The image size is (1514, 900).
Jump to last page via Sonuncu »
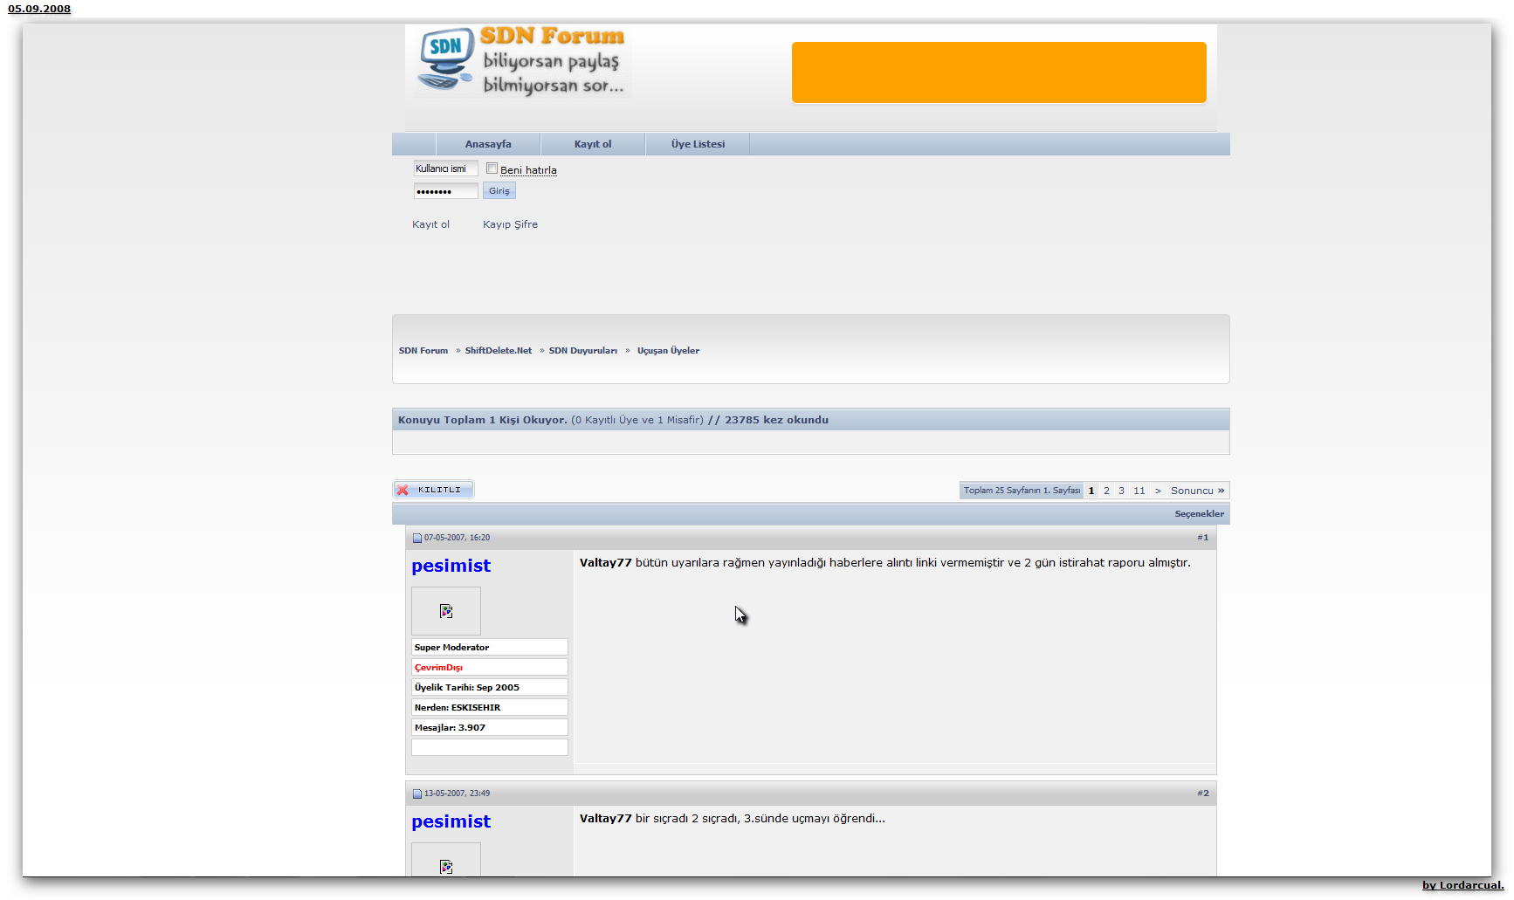point(1198,491)
